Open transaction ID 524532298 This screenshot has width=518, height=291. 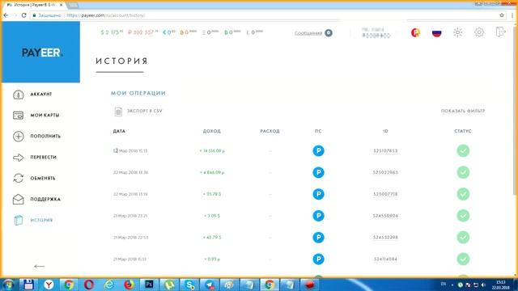coord(385,238)
